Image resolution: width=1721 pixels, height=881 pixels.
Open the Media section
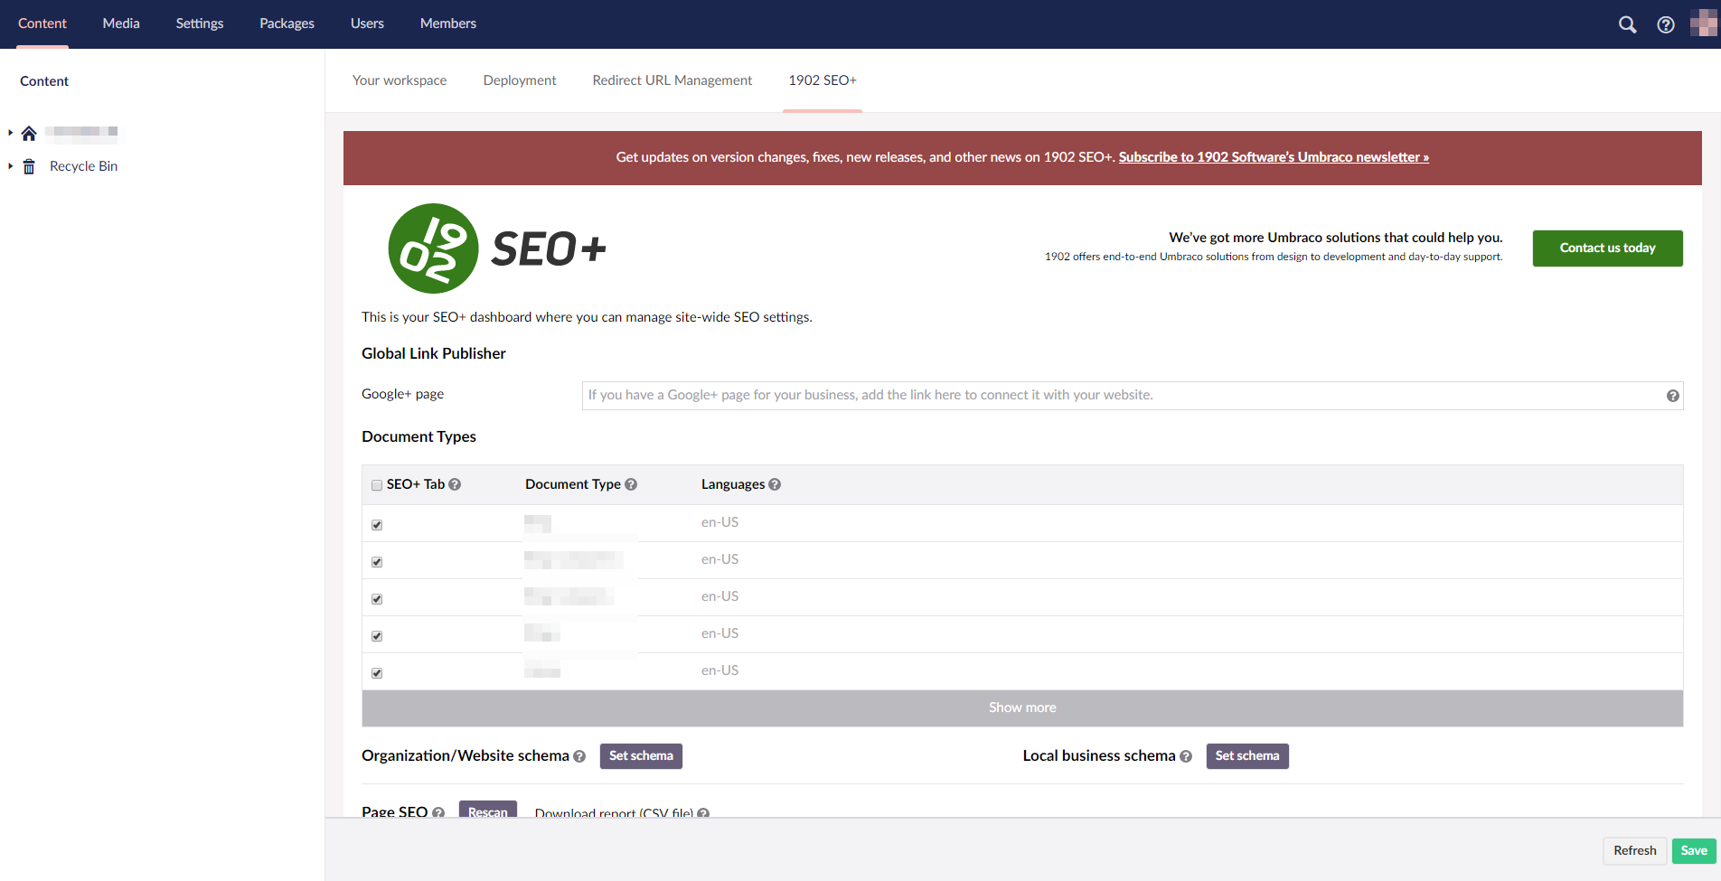click(121, 23)
